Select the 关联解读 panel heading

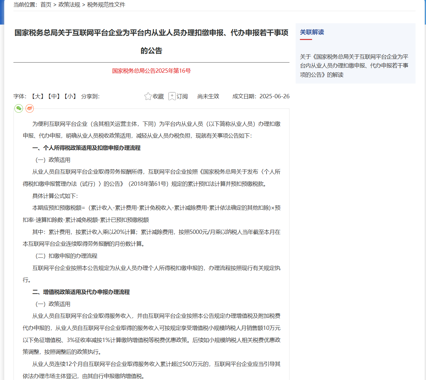312,32
